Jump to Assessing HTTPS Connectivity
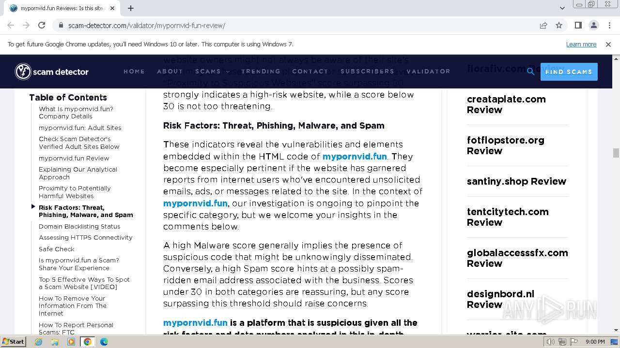Screen dimensions: 620x348 [86, 237]
